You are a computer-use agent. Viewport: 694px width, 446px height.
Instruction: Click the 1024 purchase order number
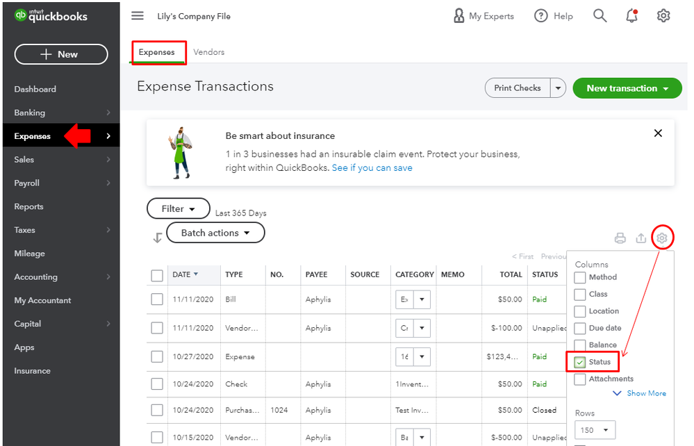(x=279, y=410)
